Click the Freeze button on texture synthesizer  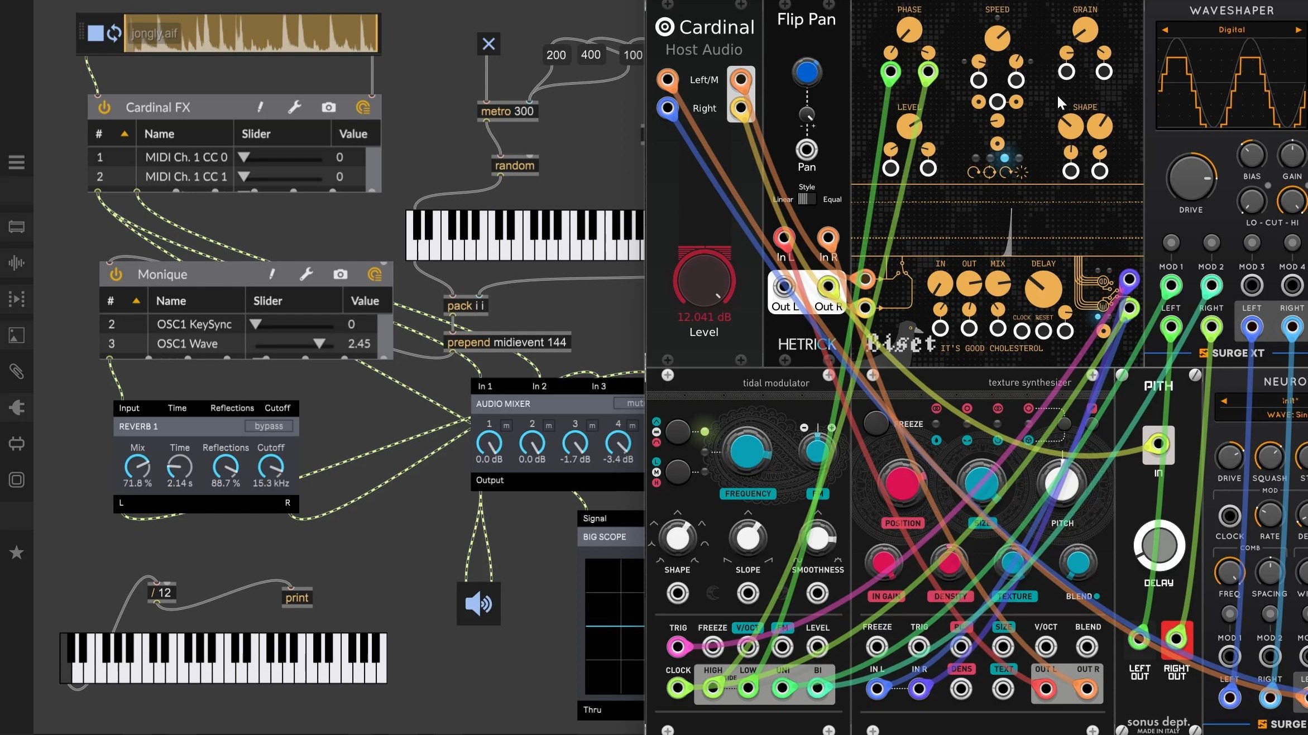876,424
